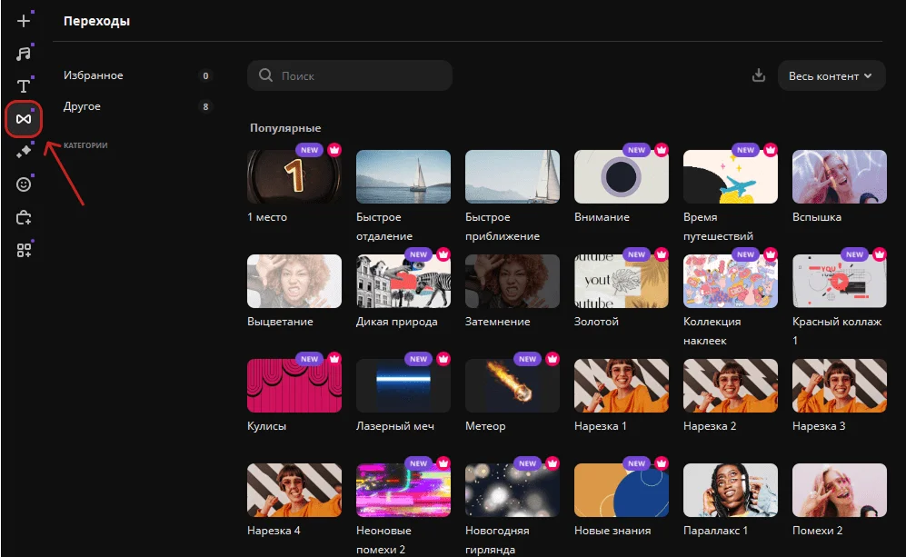Pick the 'Лазерный меч' transition

403,385
